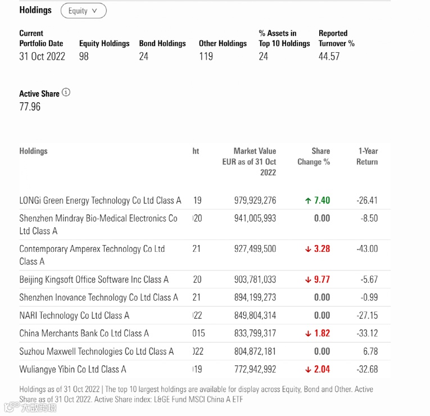Click the portfolio date 31 Oct 2022
The width and height of the screenshot is (430, 416).
[x=42, y=56]
